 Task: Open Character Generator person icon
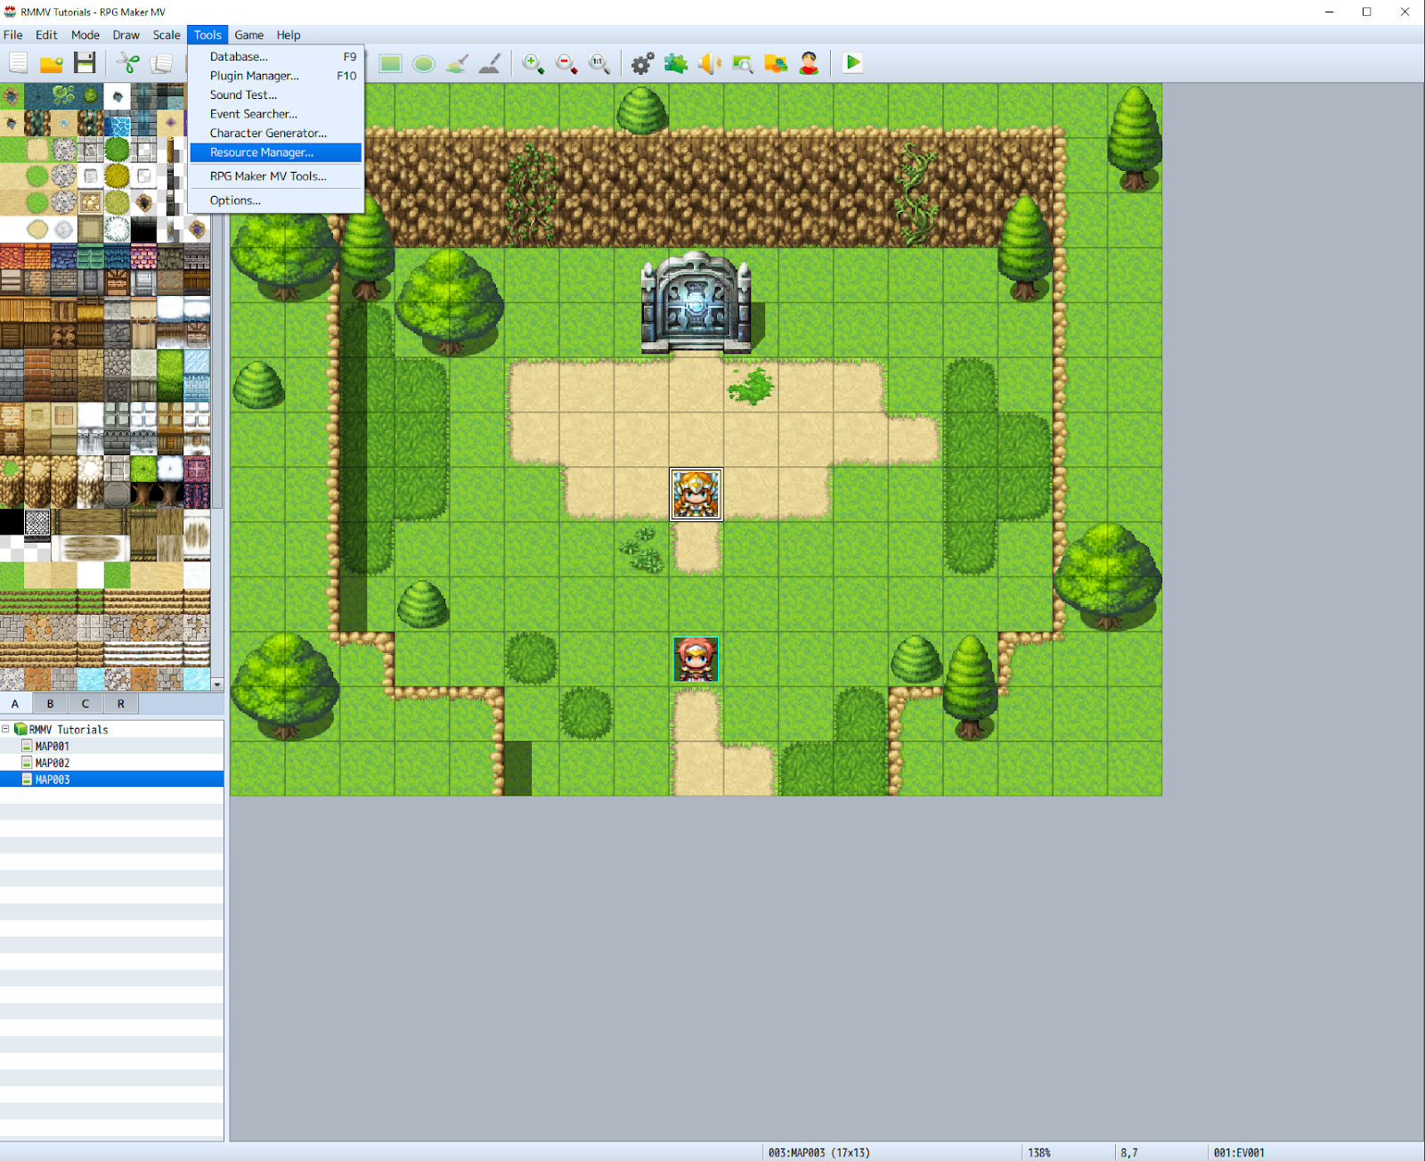(809, 63)
